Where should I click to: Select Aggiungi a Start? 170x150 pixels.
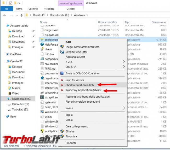pos(75,57)
